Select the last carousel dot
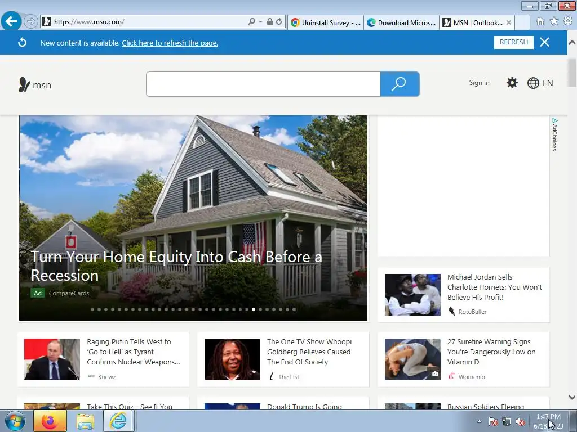 [294, 309]
